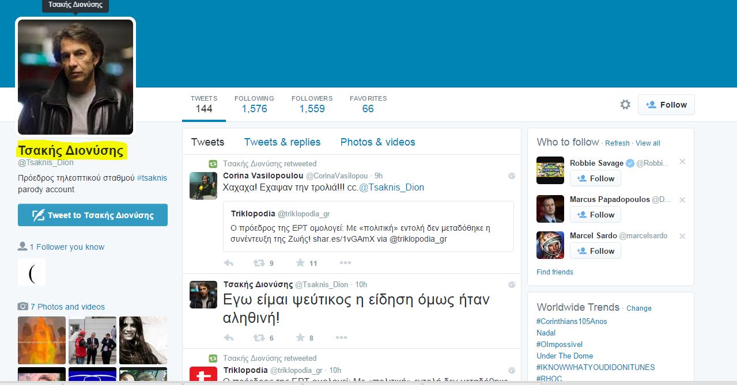Open the profile settings gear icon
The height and width of the screenshot is (385, 737).
(625, 105)
